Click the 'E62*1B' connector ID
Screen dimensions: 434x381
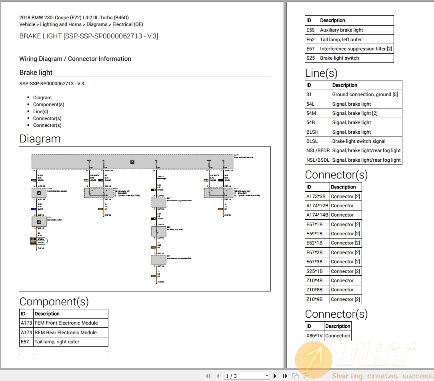pyautogui.click(x=317, y=243)
